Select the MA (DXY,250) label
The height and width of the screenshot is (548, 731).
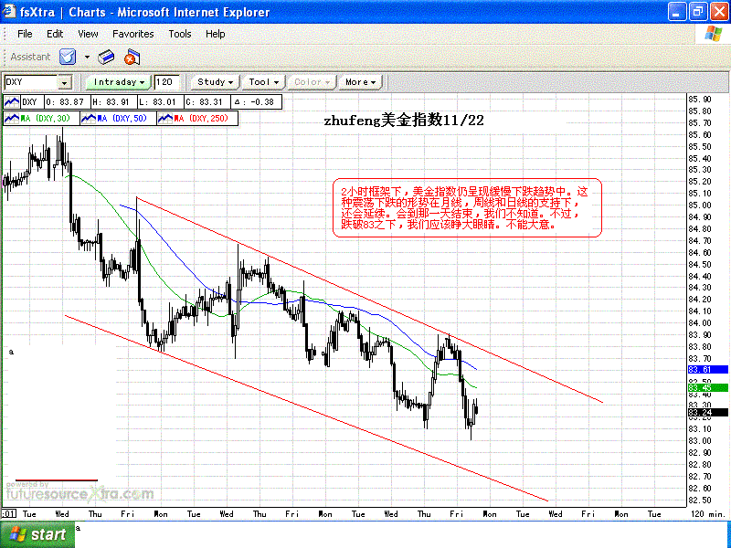201,119
